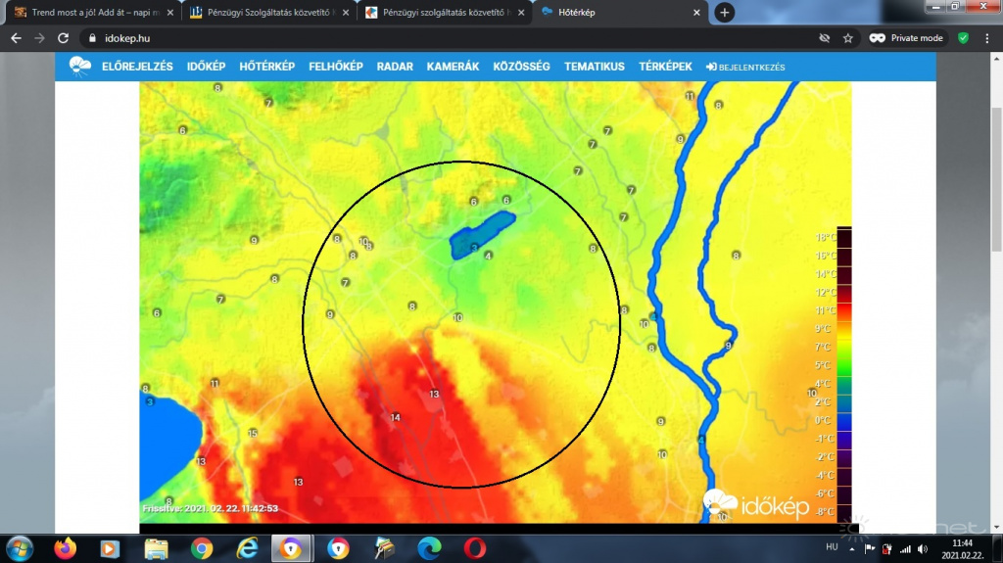Open Firefox from the taskbar
Screen dimensions: 1003x563
[66, 548]
